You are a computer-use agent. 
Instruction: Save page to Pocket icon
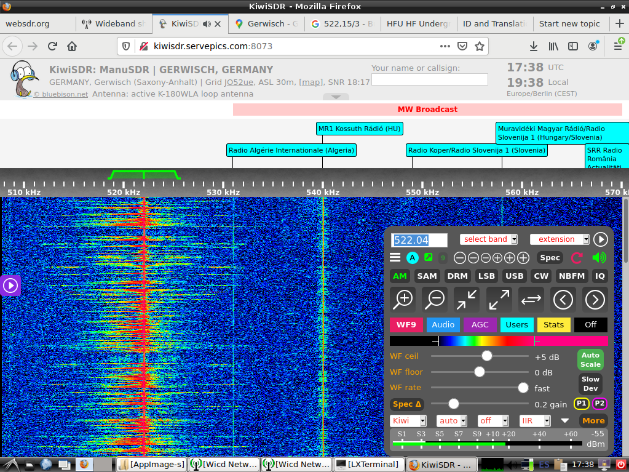coord(462,46)
